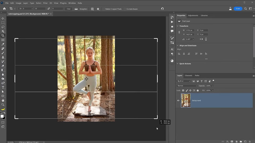255x143 pixels.
Task: Select the Lasso tool
Action: coord(3,27)
